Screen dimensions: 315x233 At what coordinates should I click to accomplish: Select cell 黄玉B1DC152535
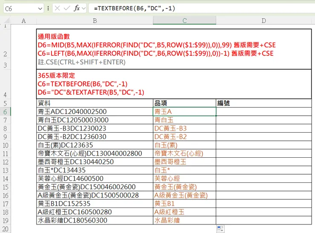pos(94,204)
